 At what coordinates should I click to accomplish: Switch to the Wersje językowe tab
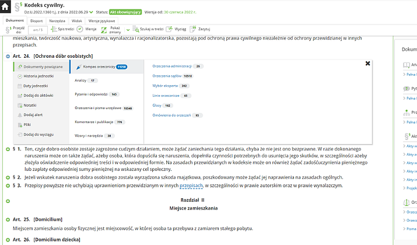[x=101, y=21]
